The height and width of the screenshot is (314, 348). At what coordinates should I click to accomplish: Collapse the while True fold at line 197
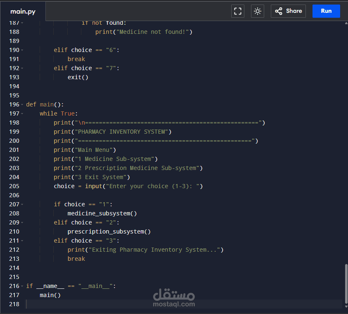[x=22, y=114]
